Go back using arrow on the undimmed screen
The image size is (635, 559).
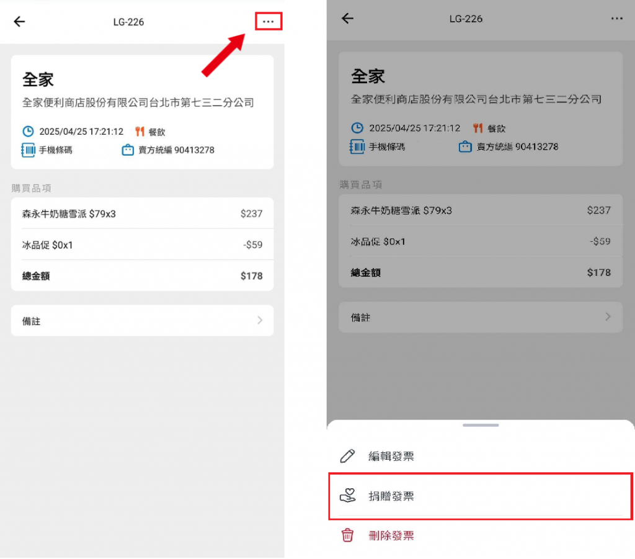coord(19,22)
